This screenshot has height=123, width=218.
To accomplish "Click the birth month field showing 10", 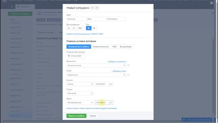I will (x=74, y=28).
